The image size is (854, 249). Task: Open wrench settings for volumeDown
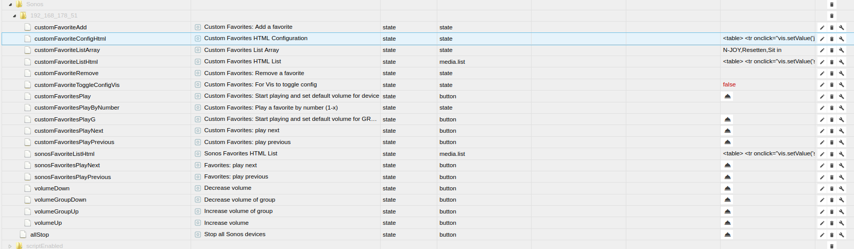[x=841, y=188]
